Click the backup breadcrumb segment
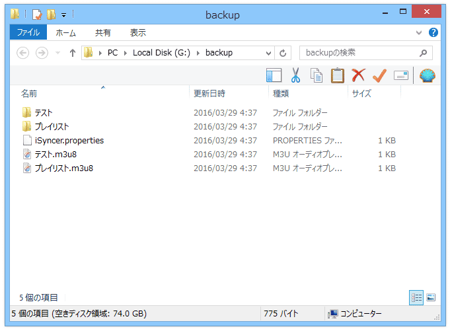 [x=219, y=53]
